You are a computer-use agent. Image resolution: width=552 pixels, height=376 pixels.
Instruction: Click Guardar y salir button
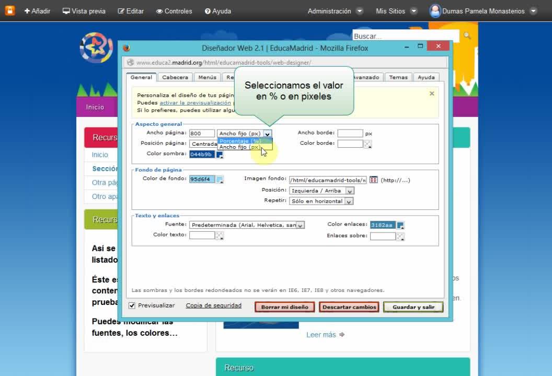(x=413, y=307)
